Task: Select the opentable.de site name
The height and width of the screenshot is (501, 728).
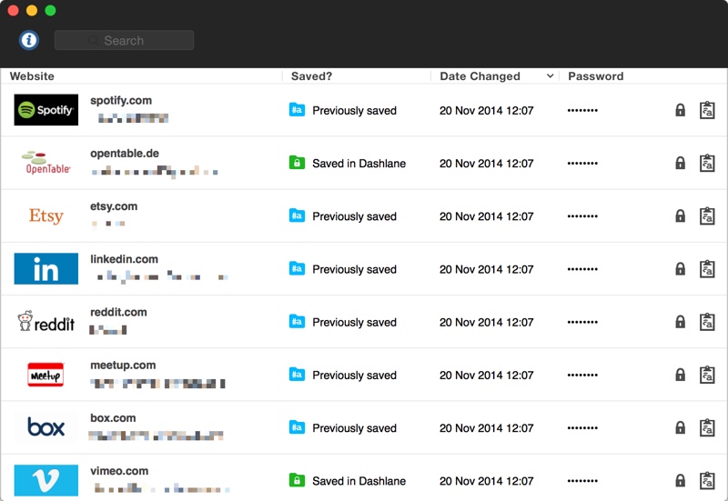Action: coord(125,154)
